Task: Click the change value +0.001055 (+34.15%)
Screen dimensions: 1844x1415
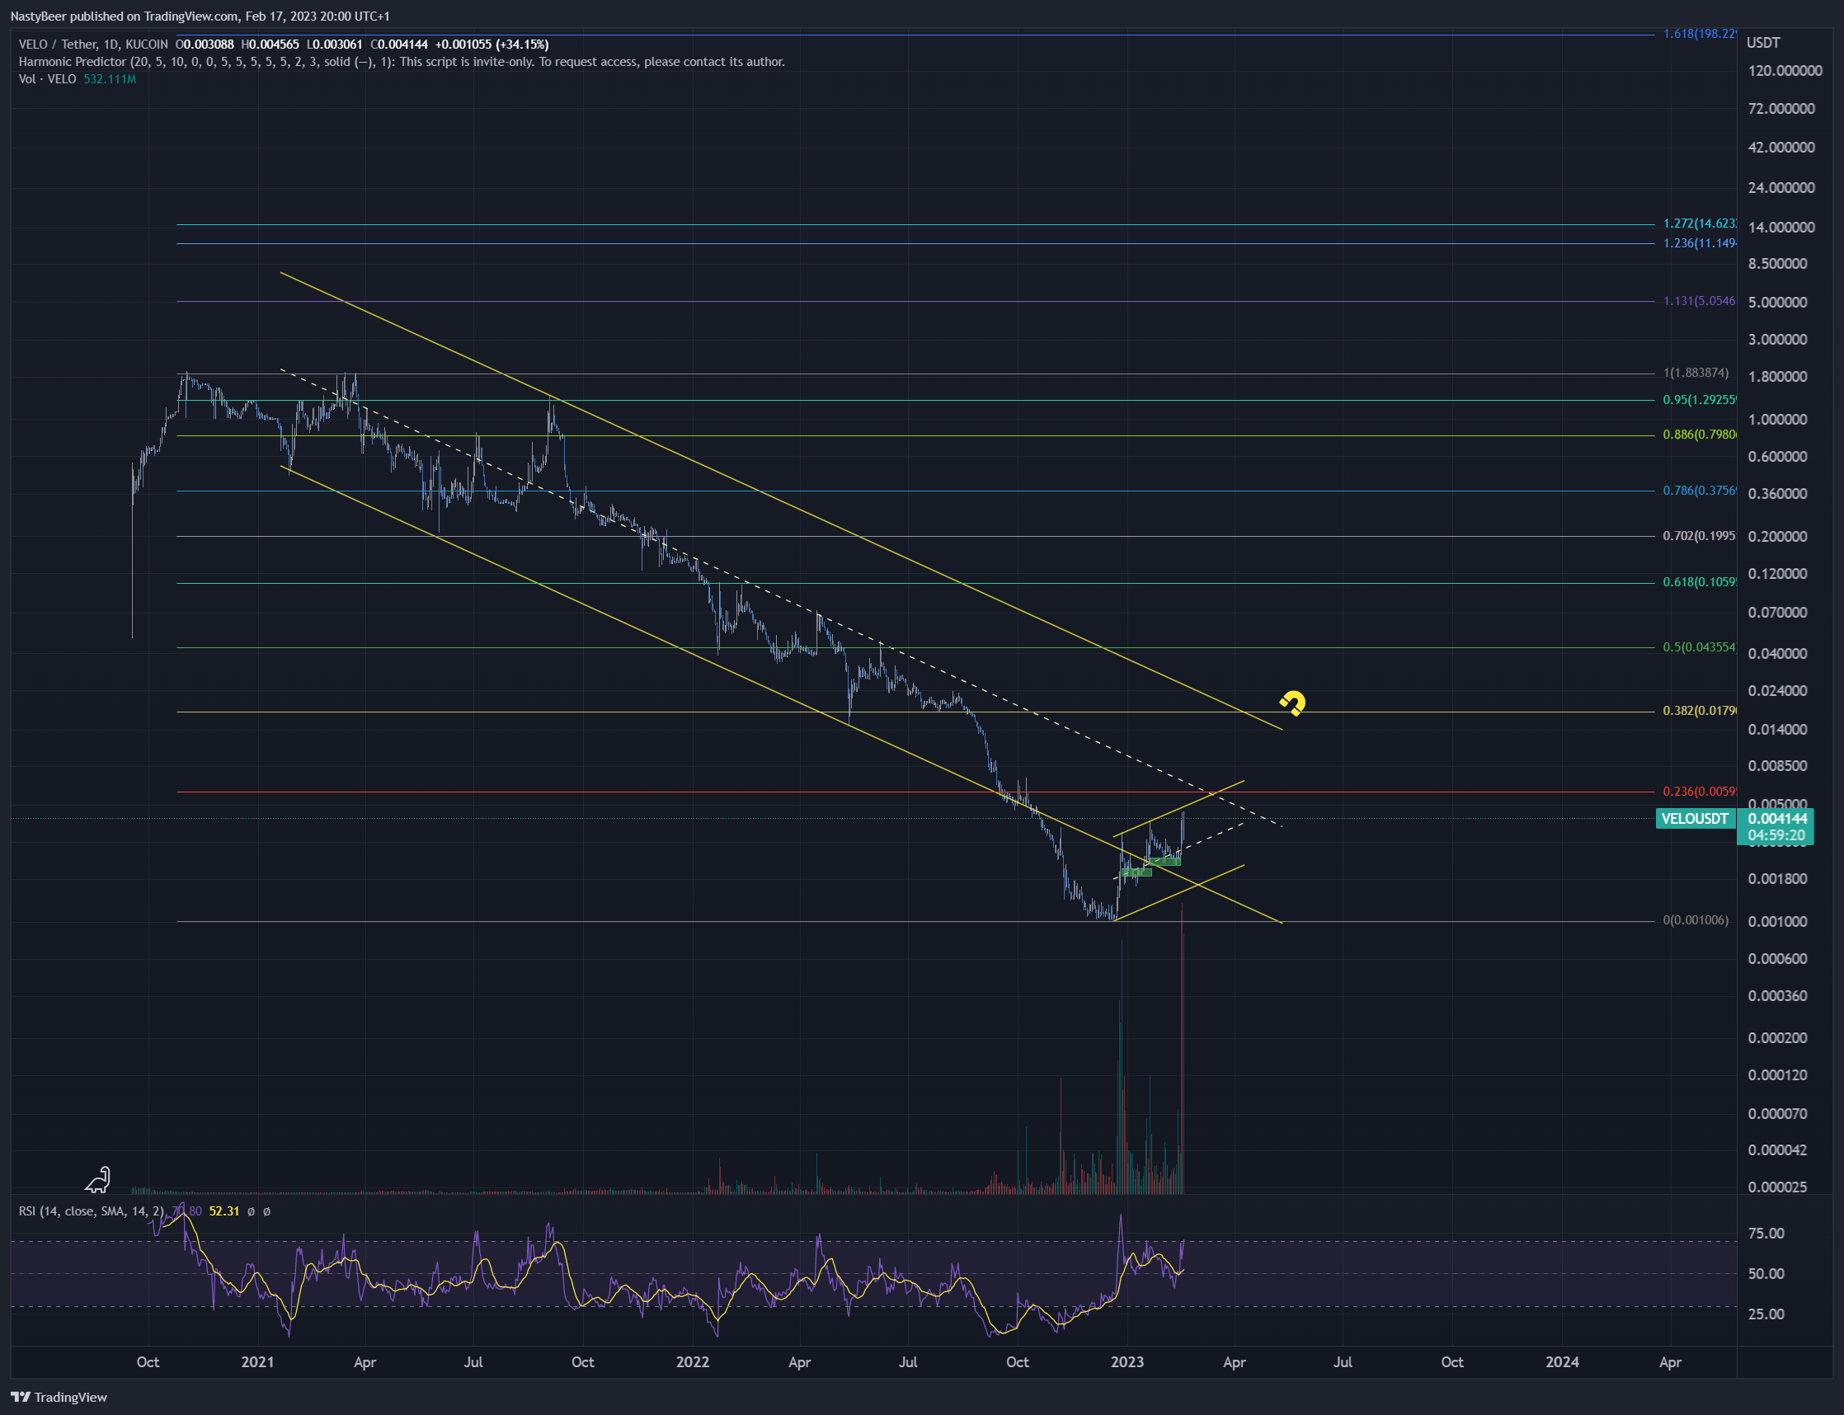Action: coord(494,45)
